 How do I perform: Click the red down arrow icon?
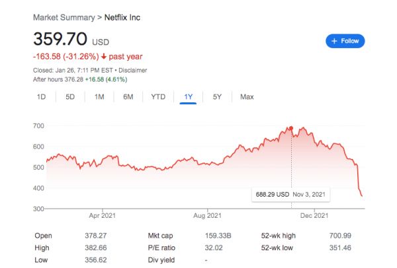[105, 57]
